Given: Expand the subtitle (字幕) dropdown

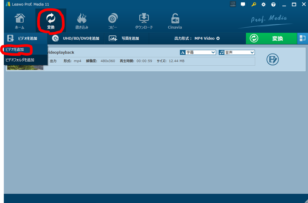Looking at the screenshot, I should 198,52.
